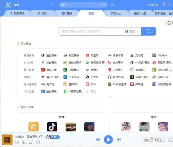
Task: Switch to the 发现 tab
Action: [42, 13]
